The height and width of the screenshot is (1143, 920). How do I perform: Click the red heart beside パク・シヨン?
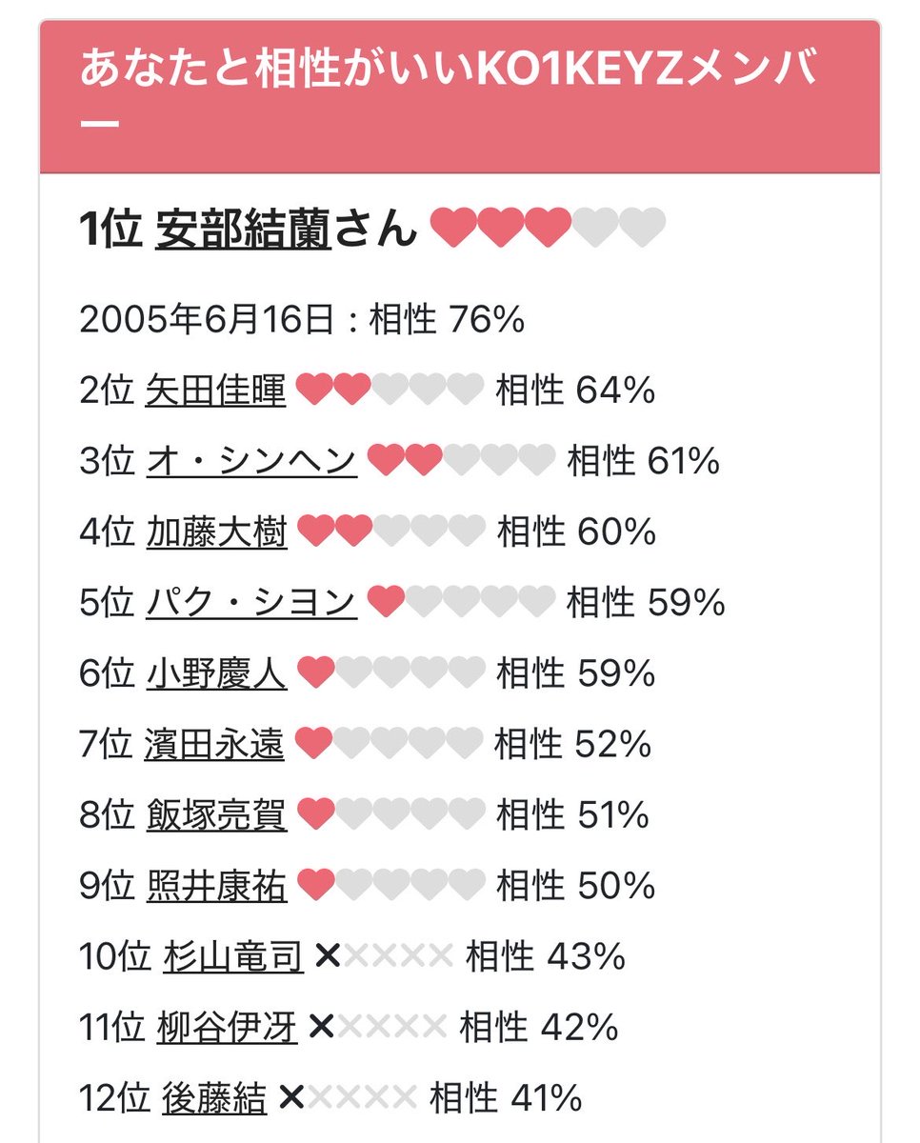[x=386, y=602]
